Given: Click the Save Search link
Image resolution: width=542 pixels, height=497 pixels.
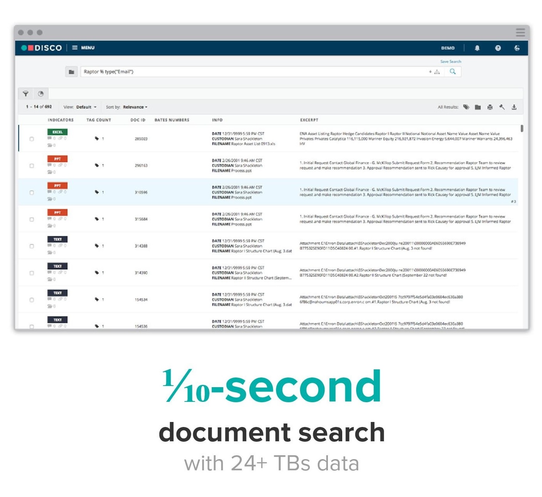Looking at the screenshot, I should (451, 61).
